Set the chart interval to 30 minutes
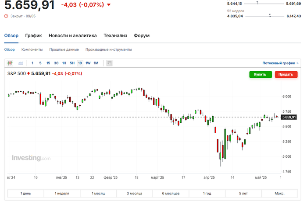This screenshot has height=211, width=307. 56,63
